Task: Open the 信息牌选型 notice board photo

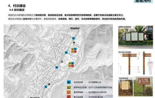Action: pos(126,86)
